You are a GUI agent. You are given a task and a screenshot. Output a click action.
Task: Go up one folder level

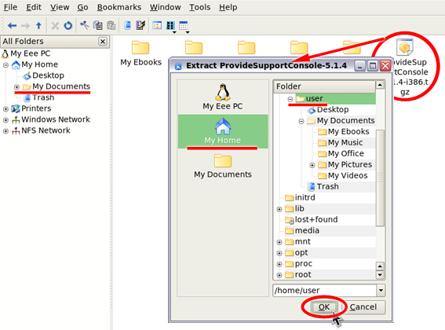38,26
